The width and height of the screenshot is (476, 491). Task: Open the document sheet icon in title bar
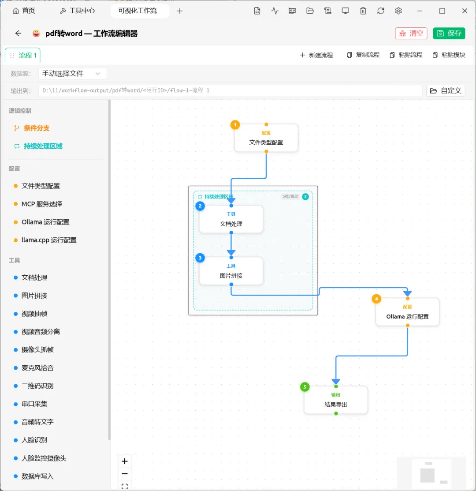[257, 11]
